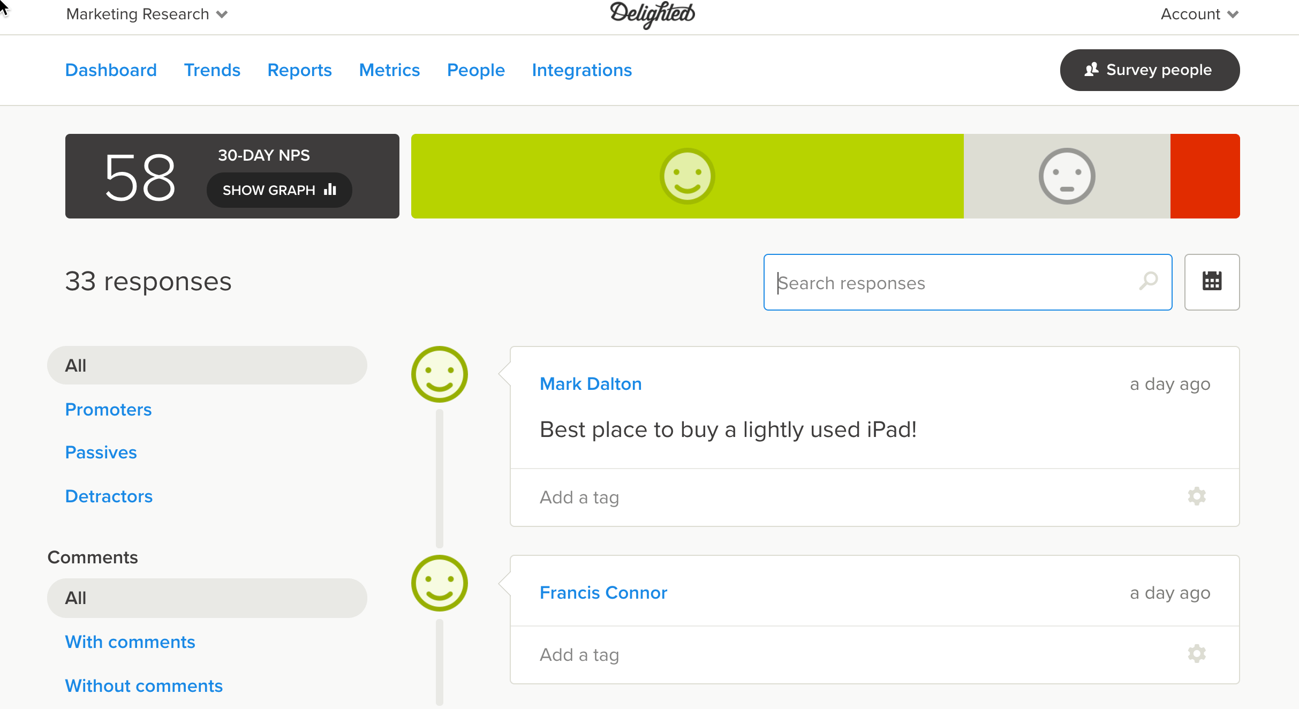Open the calendar date filter
The width and height of the screenshot is (1299, 709).
click(1212, 282)
